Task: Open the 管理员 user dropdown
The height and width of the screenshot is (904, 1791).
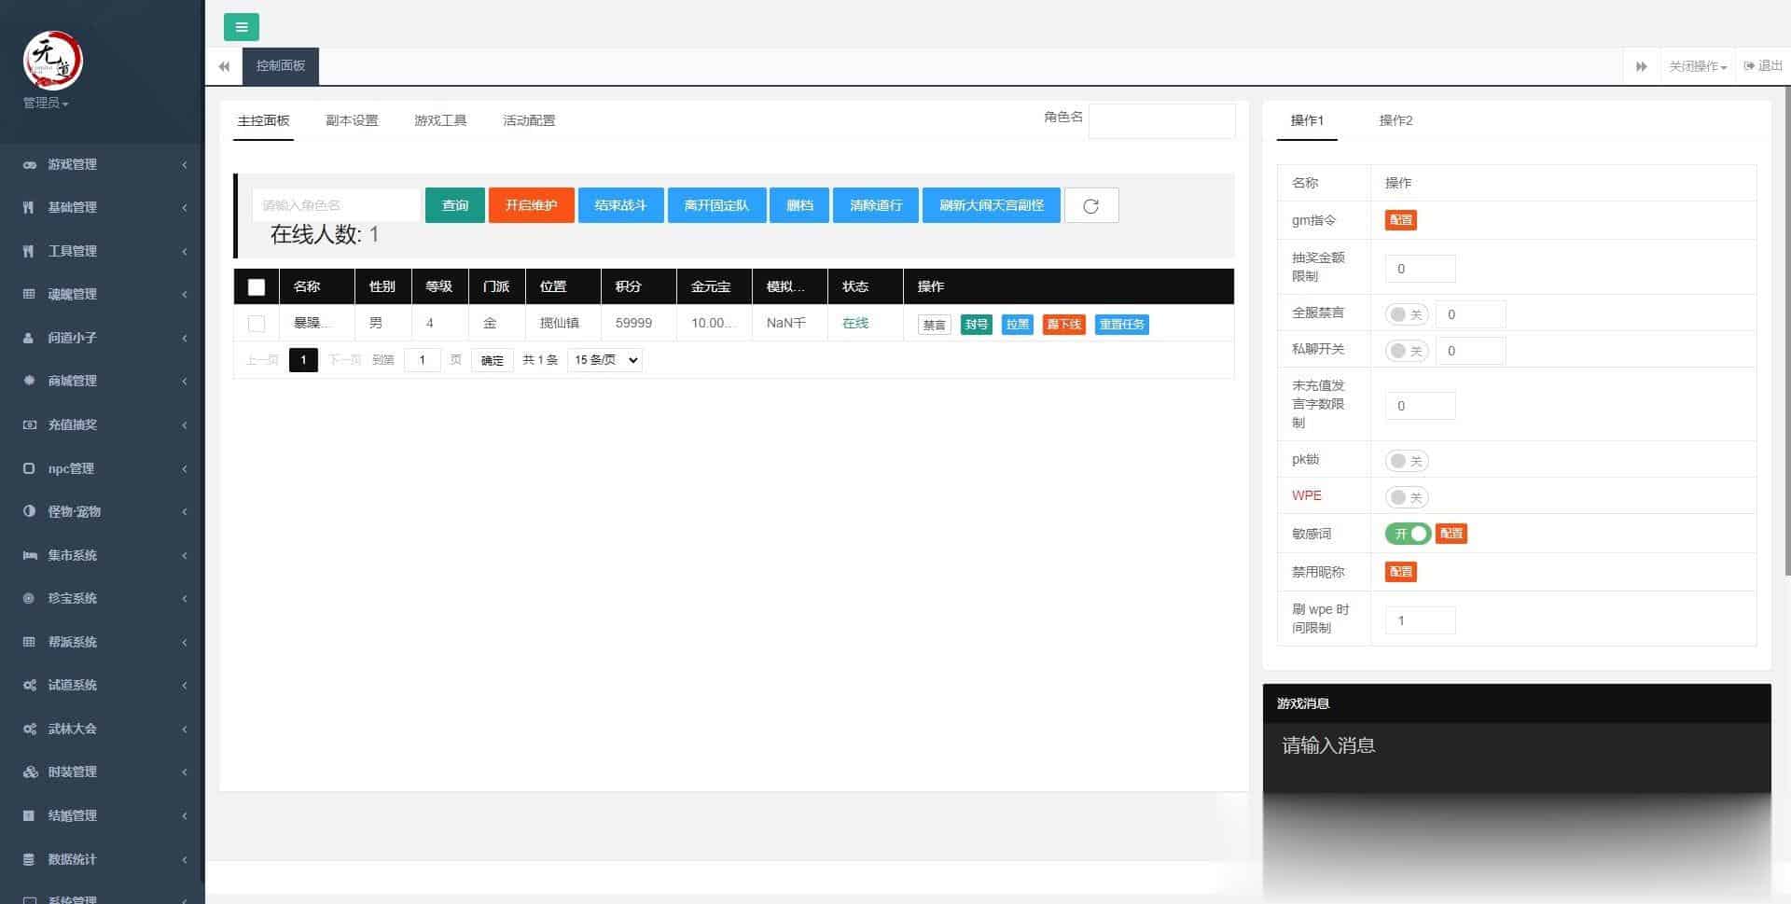Action: [46, 103]
